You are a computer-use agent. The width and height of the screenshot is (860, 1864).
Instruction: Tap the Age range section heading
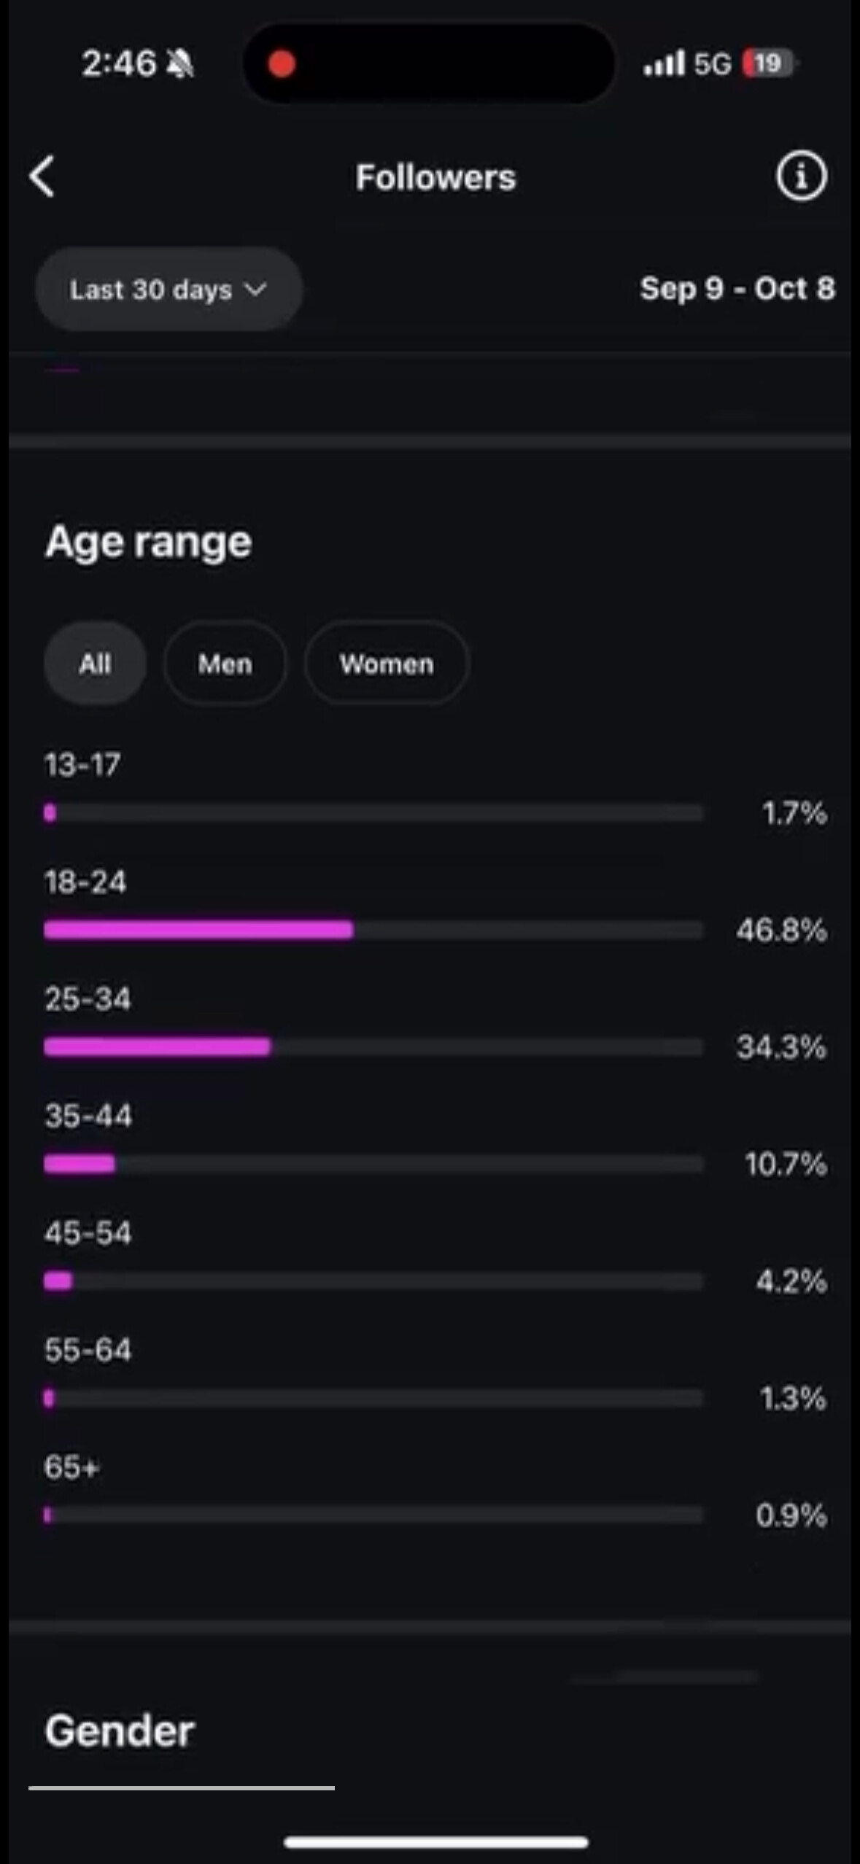[149, 542]
